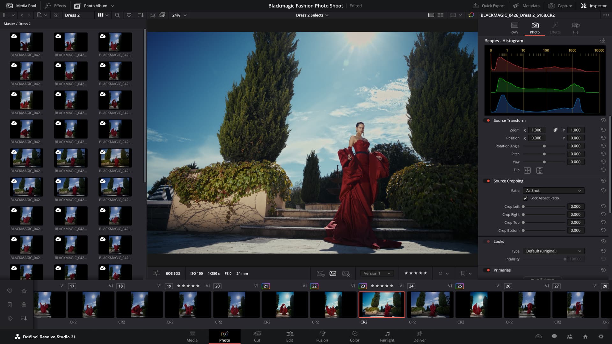Screen dimensions: 612x344
Task: Open the histogram scope settings icon
Action: [603, 40]
